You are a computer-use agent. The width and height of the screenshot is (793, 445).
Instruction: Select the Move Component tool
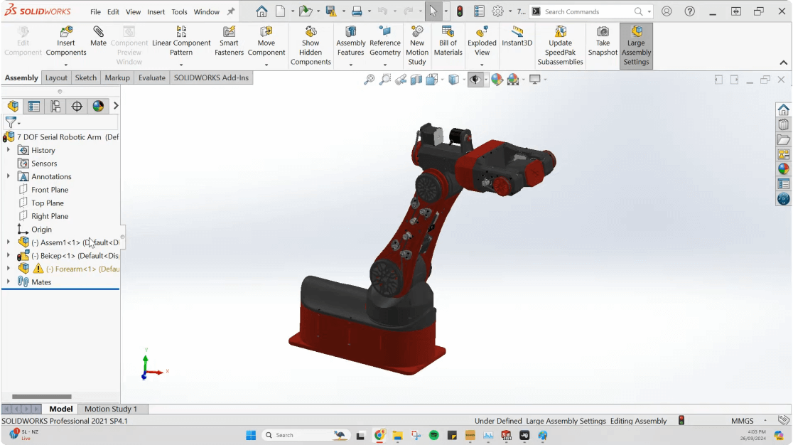(266, 41)
